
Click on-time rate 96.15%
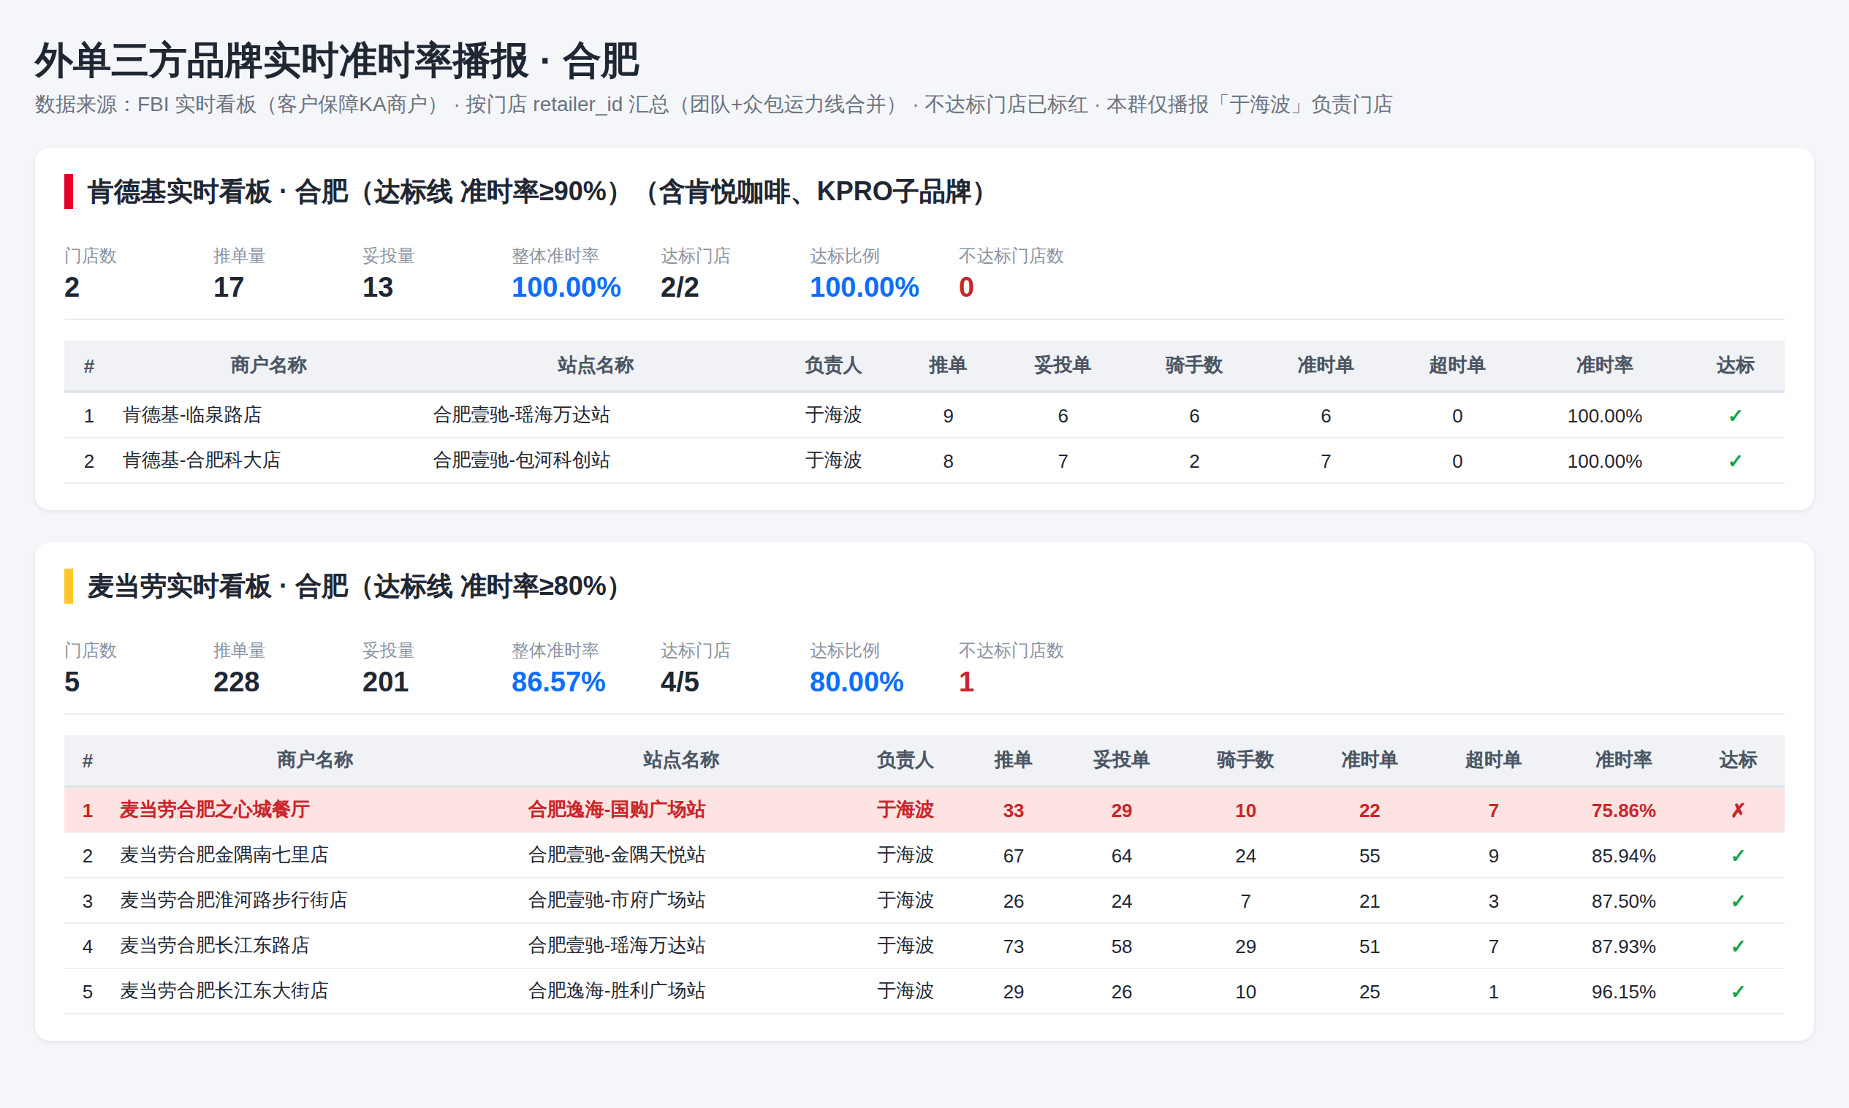pyautogui.click(x=1623, y=992)
